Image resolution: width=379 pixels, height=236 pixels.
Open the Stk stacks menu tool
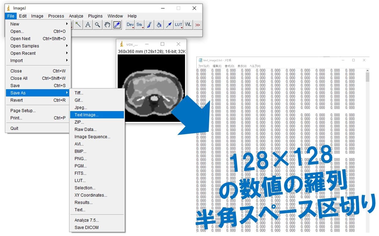point(140,25)
